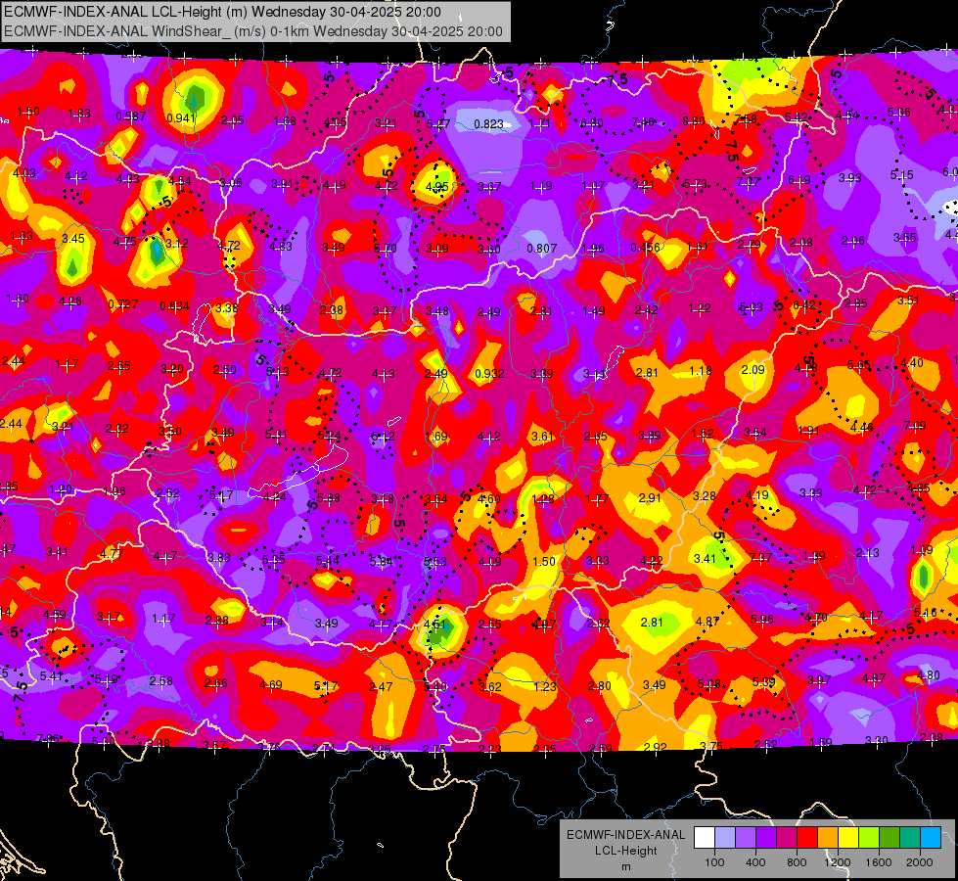The image size is (958, 881).
Task: Click the wind shear value '0.807'
Action: [542, 249]
